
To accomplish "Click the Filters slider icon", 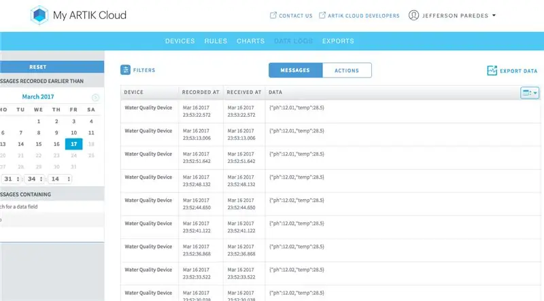I will [125, 70].
